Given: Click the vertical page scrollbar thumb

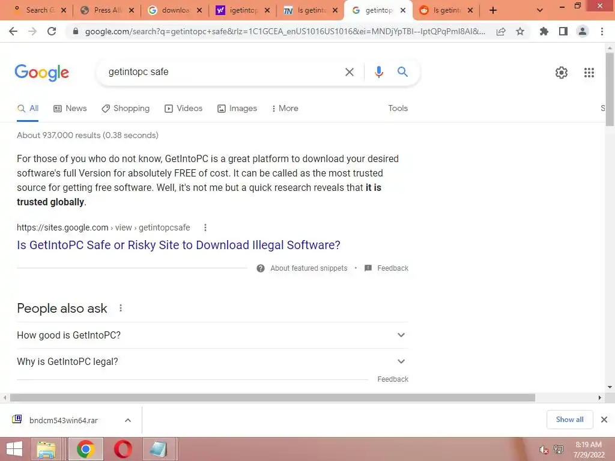Looking at the screenshot, I should coord(610,89).
